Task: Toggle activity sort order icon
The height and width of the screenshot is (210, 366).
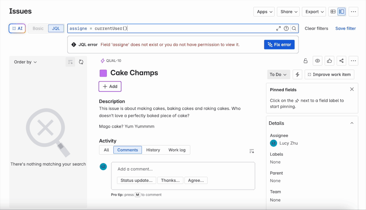Action: [252, 151]
